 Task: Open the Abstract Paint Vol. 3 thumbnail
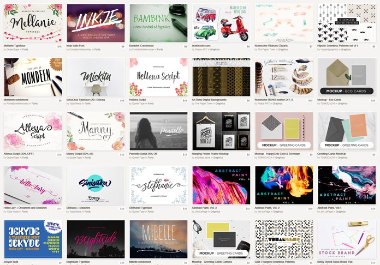click(x=221, y=185)
